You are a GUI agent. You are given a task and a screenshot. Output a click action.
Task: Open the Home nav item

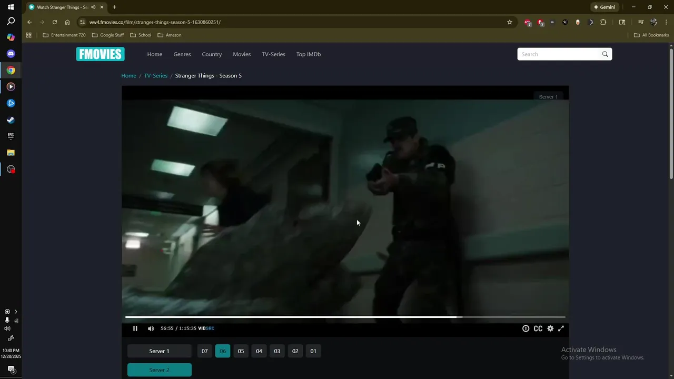155,54
